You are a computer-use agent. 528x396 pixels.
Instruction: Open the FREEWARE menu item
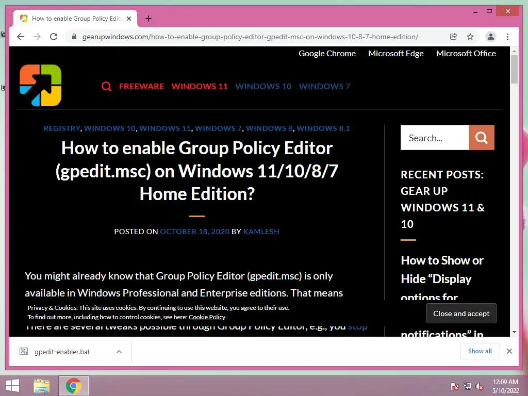[x=141, y=86]
